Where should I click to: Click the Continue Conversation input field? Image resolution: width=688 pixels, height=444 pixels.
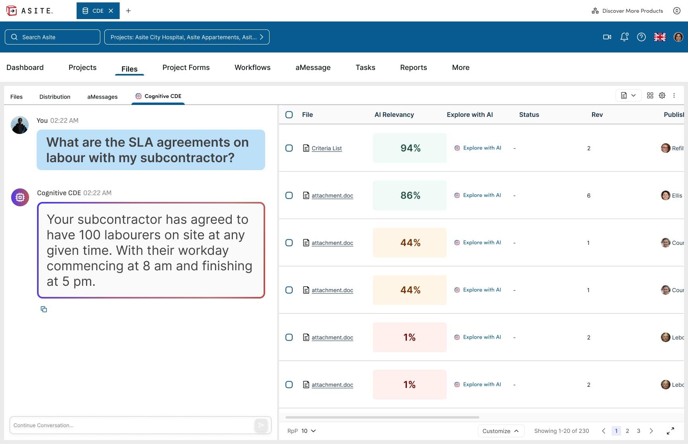tap(131, 425)
